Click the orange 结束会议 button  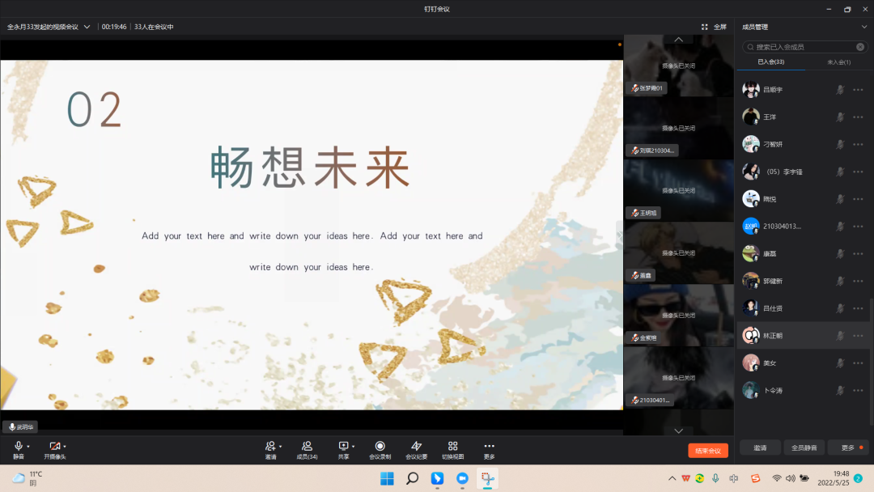coord(708,451)
